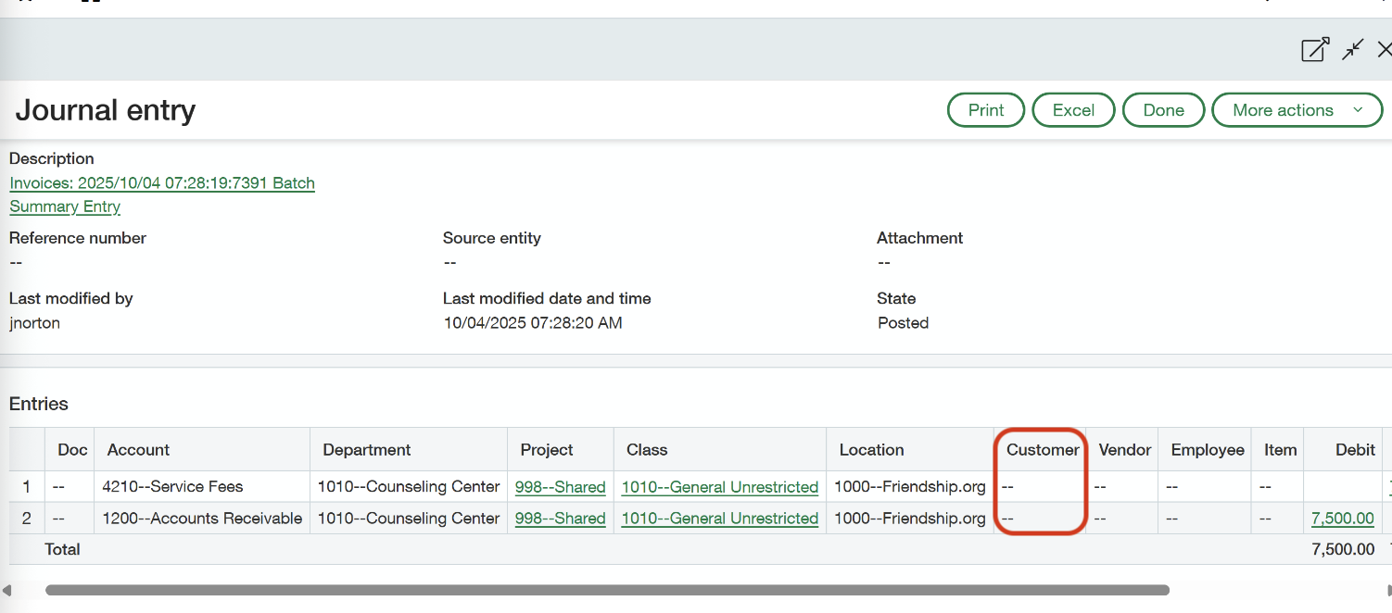Select the Accounts Receivable account cell
1392x613 pixels.
pos(202,519)
